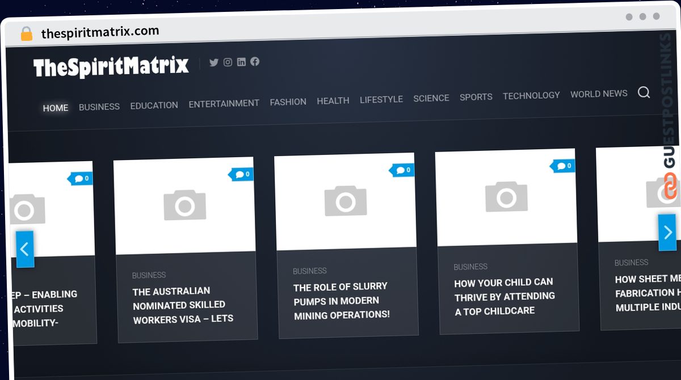
Task: Open the Fashion menu item
Action: (x=288, y=102)
